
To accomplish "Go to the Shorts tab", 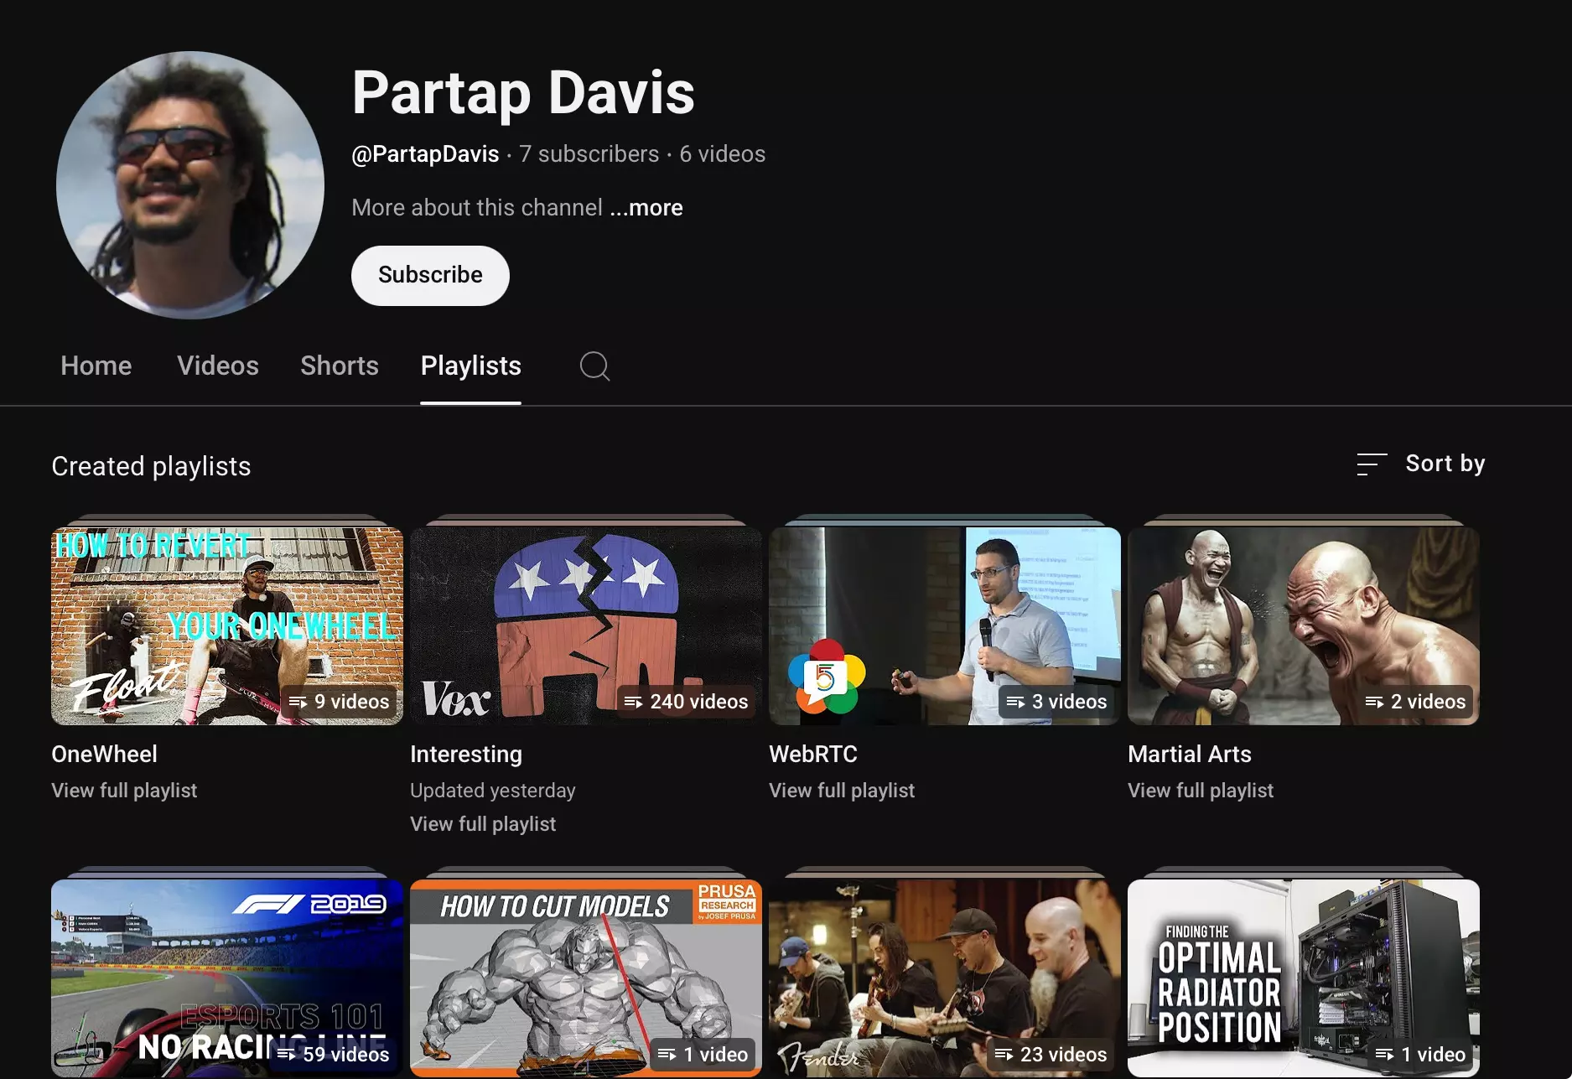I will (x=340, y=366).
